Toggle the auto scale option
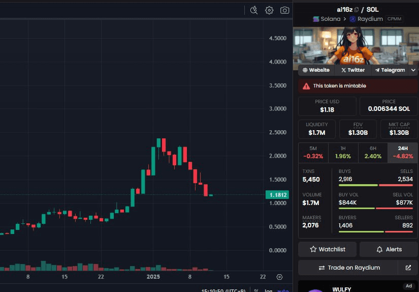Viewport: 419px width, 292px height. [x=283, y=290]
